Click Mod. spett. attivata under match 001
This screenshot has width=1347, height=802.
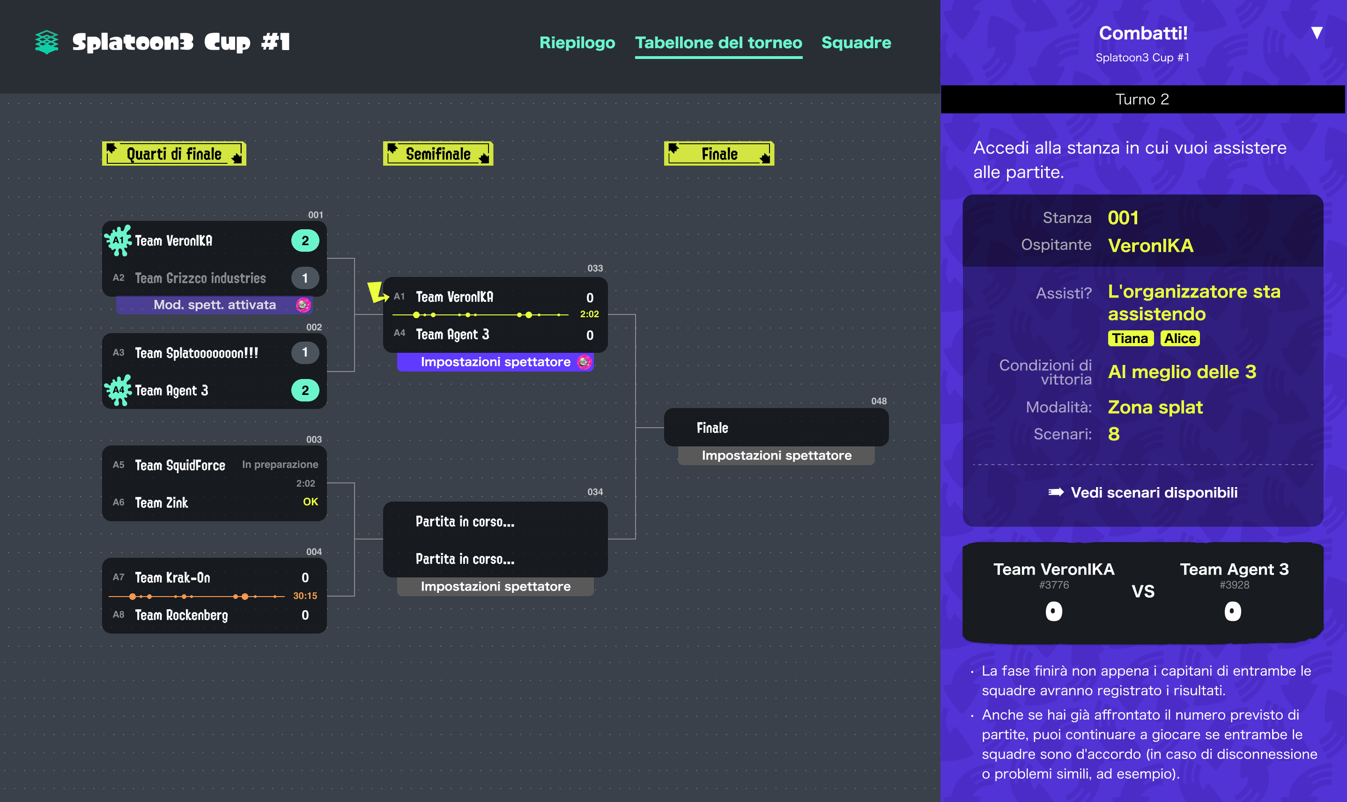[x=214, y=305]
